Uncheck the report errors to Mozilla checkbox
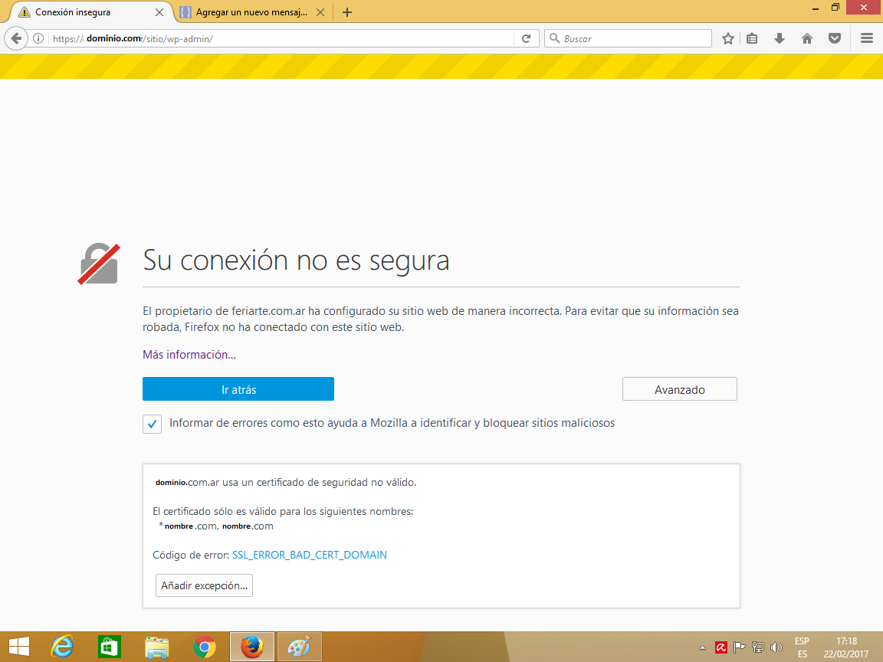 pyautogui.click(x=152, y=424)
